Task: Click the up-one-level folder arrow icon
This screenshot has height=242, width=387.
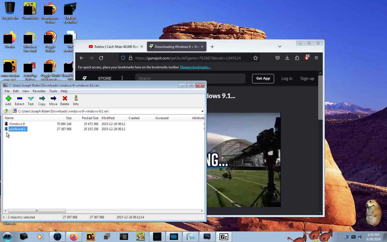Action: point(6,111)
